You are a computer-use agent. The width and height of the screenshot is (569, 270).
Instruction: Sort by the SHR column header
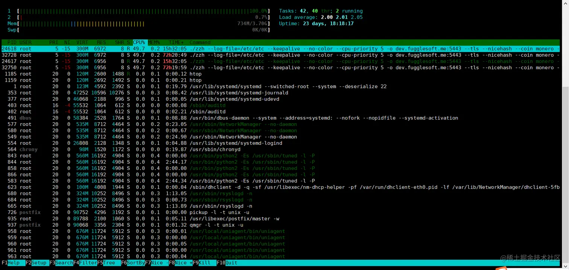119,42
